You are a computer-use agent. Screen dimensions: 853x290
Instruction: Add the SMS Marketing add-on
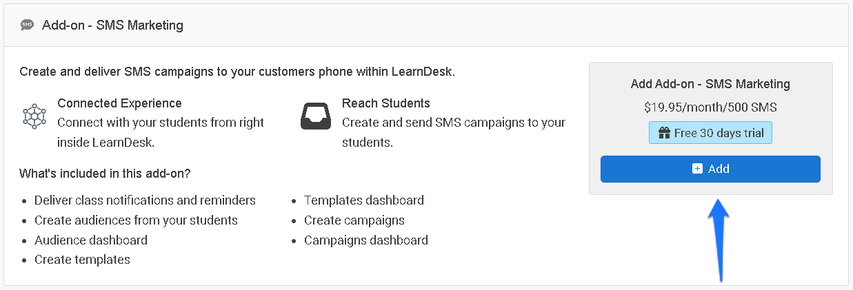(x=710, y=169)
